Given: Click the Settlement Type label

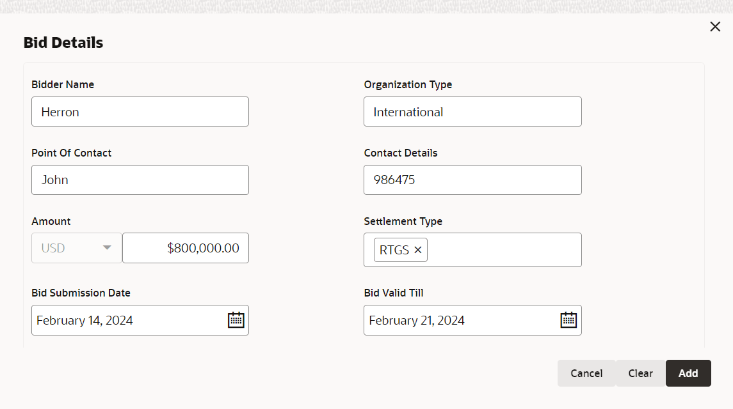Looking at the screenshot, I should (x=403, y=221).
